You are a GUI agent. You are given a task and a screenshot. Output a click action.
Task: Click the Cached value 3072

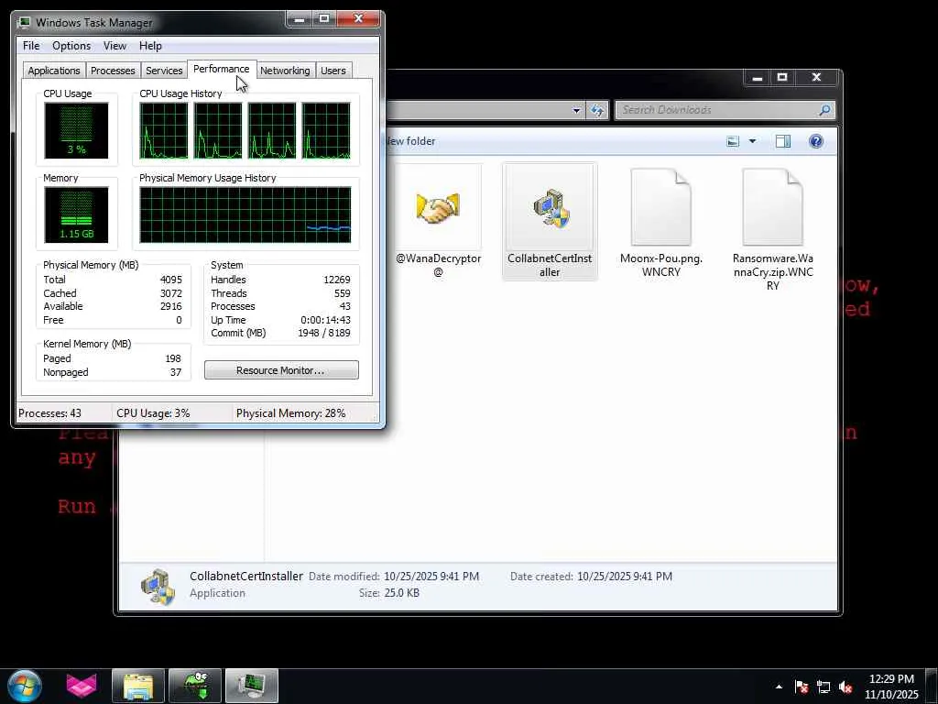point(171,293)
